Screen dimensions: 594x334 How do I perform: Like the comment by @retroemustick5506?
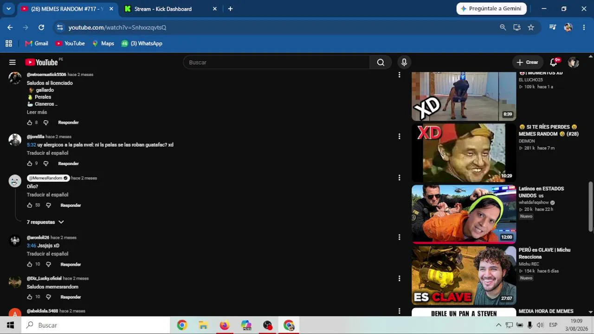click(30, 122)
